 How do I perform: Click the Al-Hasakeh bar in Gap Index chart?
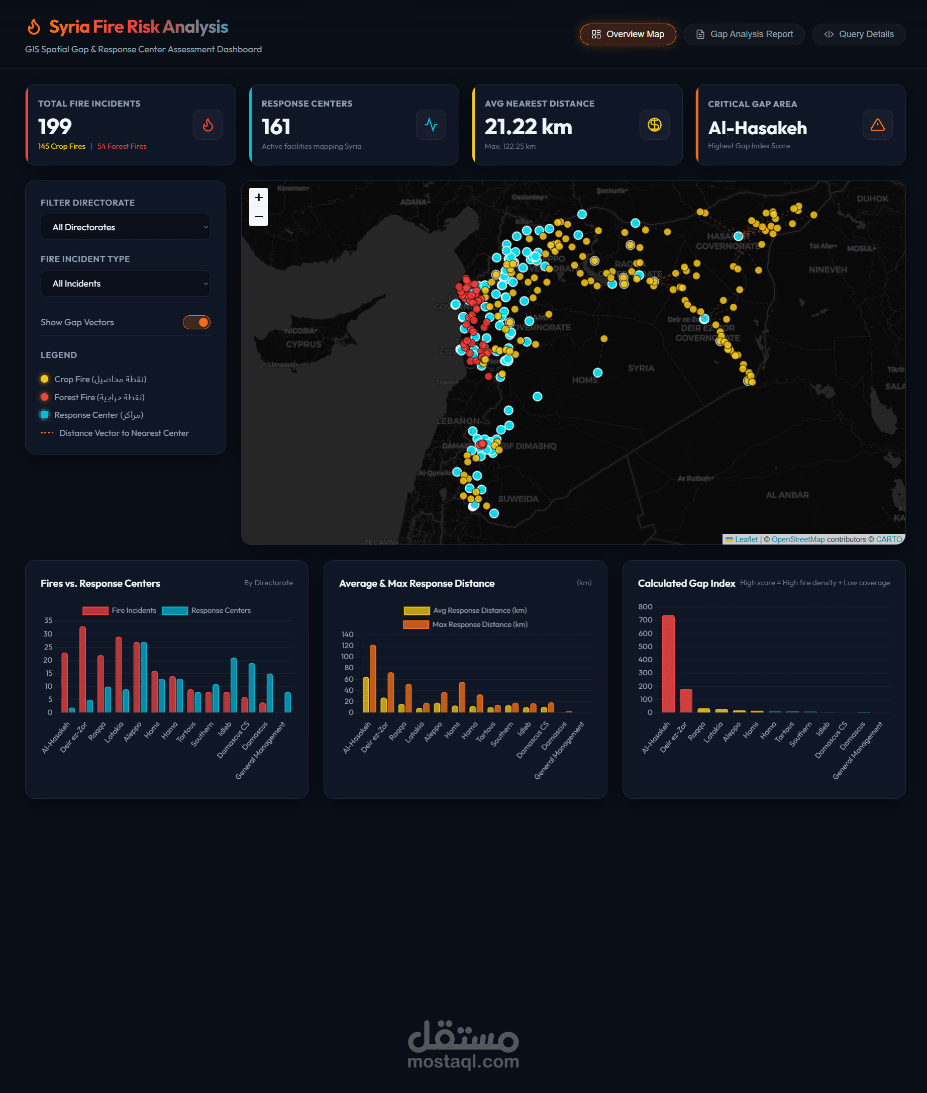pos(668,664)
